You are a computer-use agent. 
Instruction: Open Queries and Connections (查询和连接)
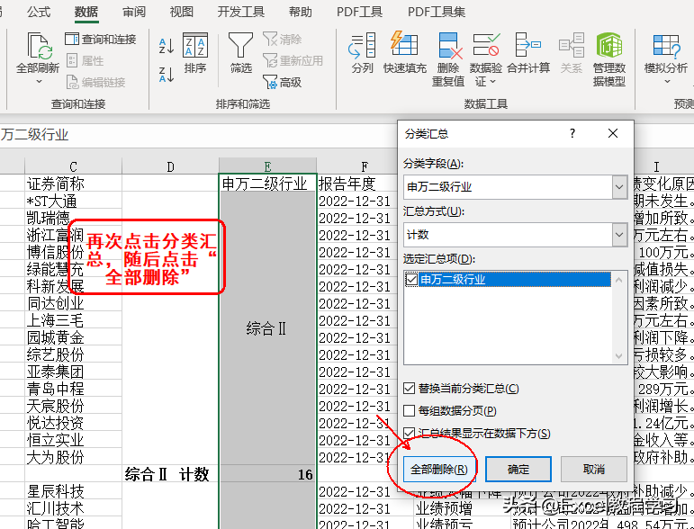coord(101,40)
